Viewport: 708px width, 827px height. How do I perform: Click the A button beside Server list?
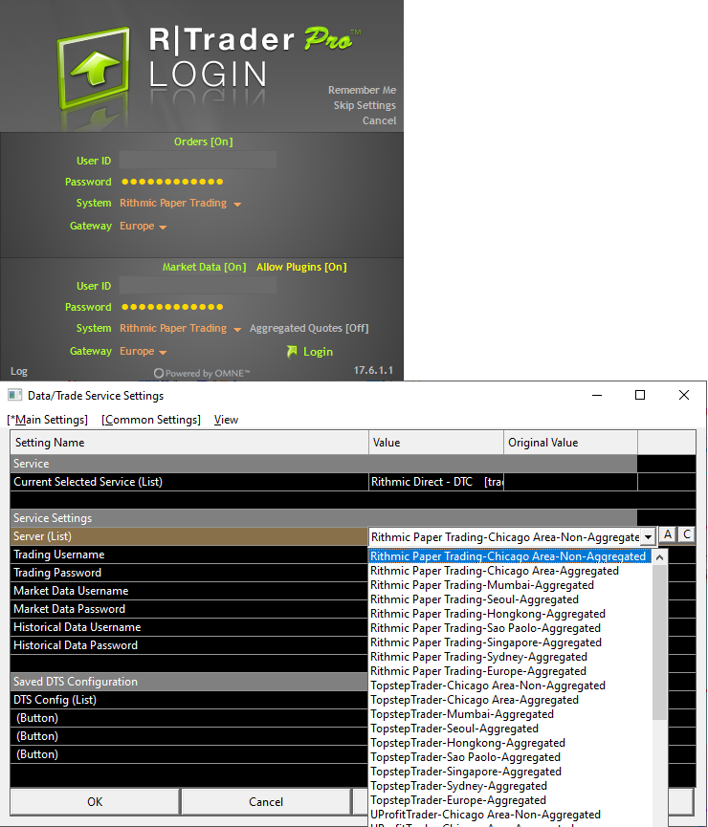(668, 534)
